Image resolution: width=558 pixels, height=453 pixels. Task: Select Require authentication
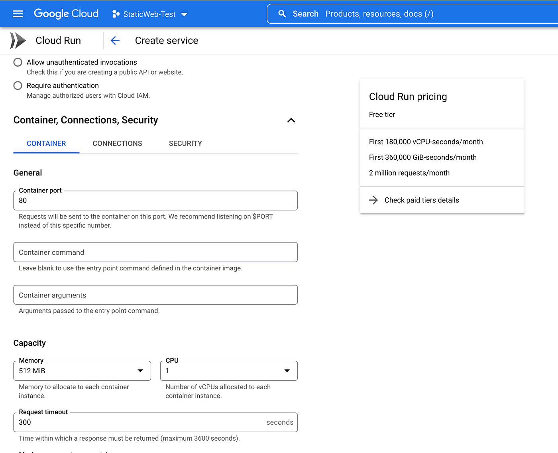18,85
